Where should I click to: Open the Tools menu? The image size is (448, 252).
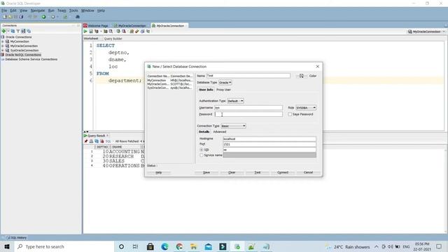73,10
